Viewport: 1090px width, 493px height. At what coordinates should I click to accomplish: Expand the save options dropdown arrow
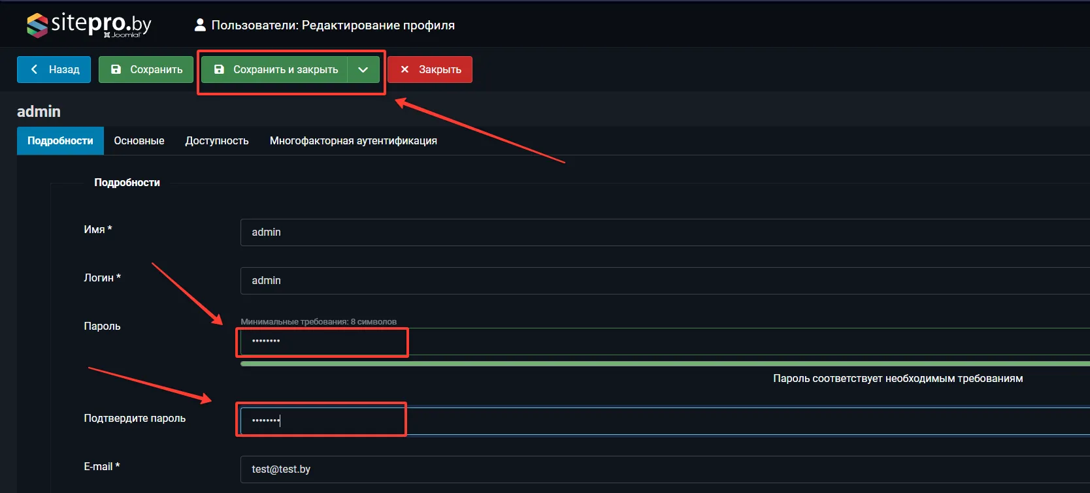tap(363, 69)
